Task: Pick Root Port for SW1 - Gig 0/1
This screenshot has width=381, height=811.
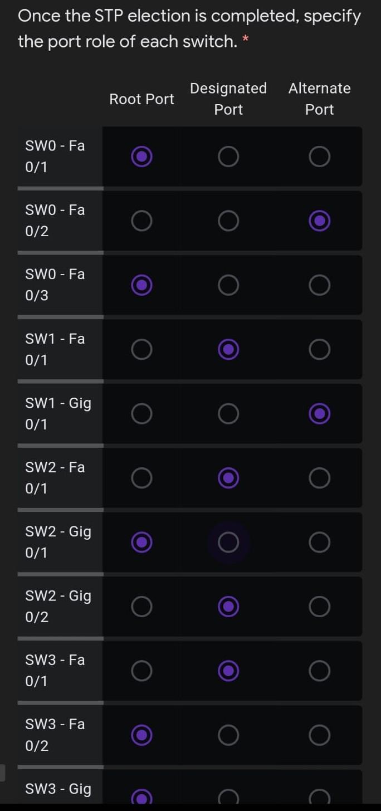Action: tap(141, 414)
